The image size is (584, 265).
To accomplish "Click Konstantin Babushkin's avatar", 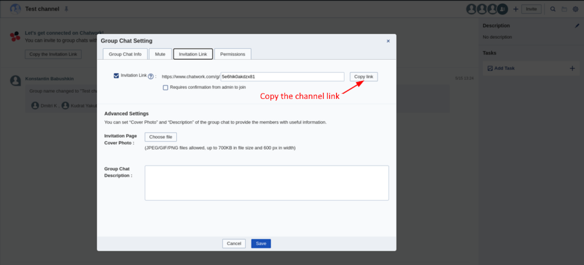I will coord(16,81).
